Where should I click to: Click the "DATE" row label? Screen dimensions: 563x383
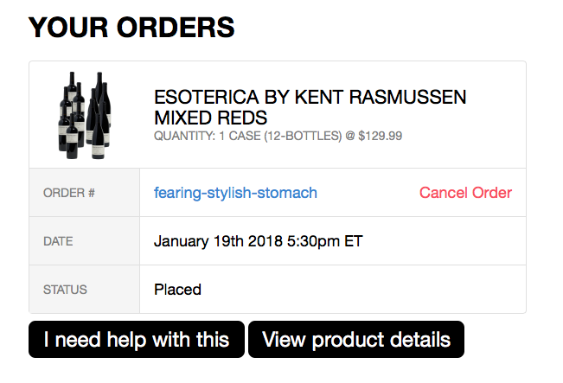click(59, 241)
